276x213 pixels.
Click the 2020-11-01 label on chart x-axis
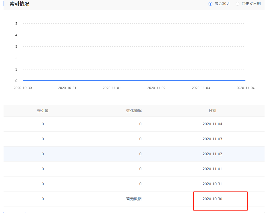[x=112, y=88]
